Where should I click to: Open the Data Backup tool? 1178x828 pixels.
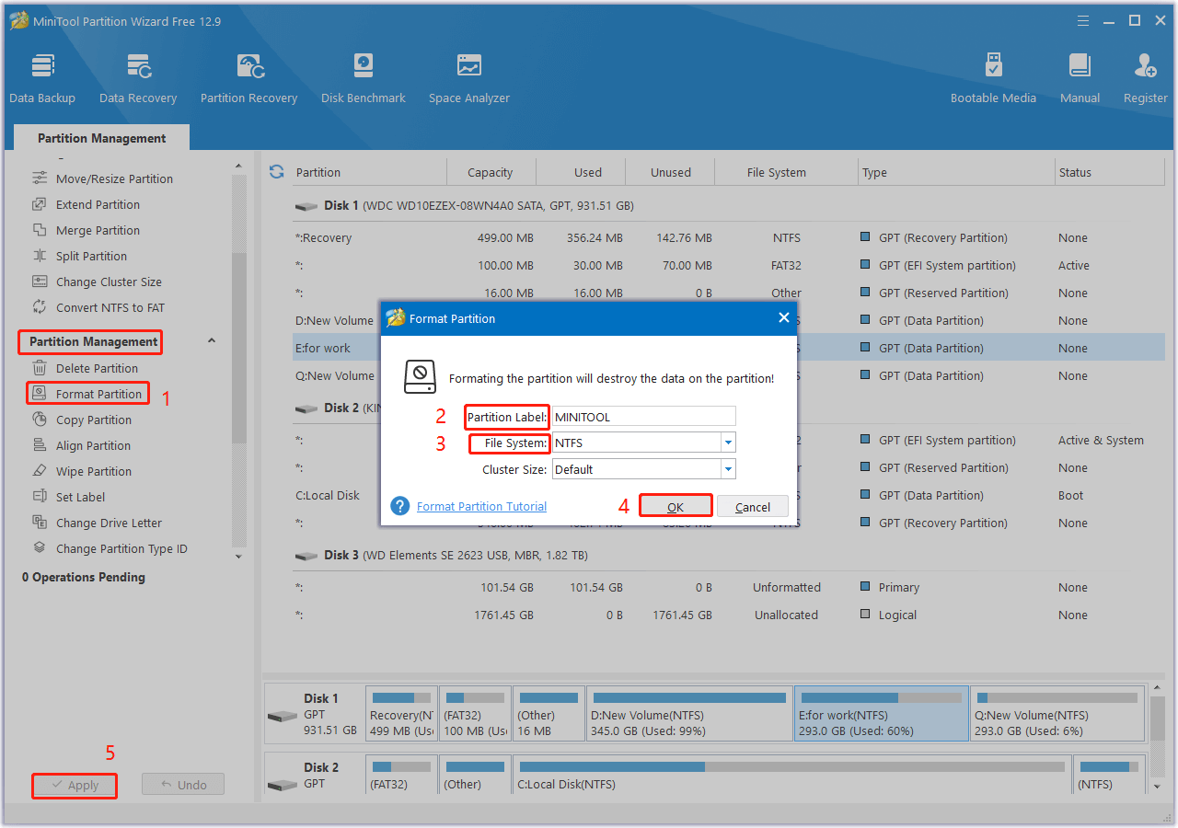pyautogui.click(x=42, y=78)
